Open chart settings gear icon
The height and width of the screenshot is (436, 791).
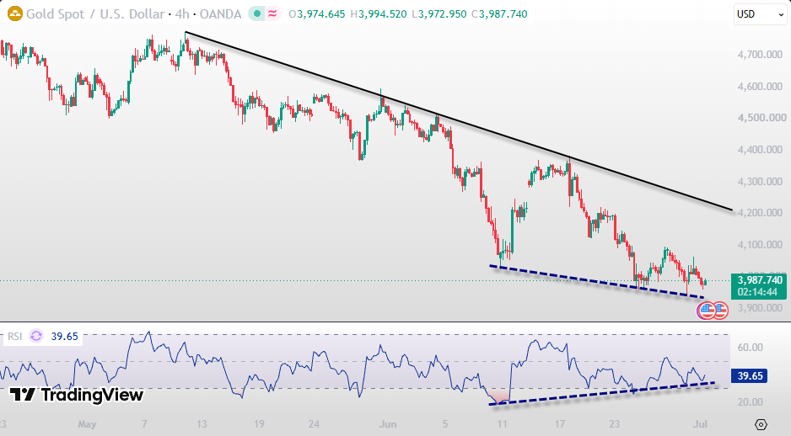[x=761, y=424]
